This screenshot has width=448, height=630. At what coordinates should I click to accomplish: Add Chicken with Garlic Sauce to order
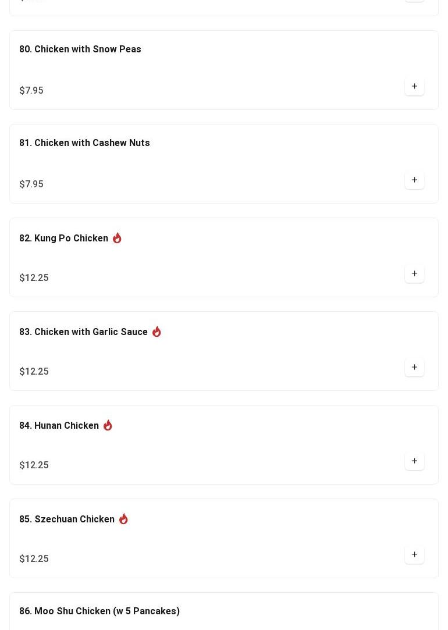tap(414, 367)
